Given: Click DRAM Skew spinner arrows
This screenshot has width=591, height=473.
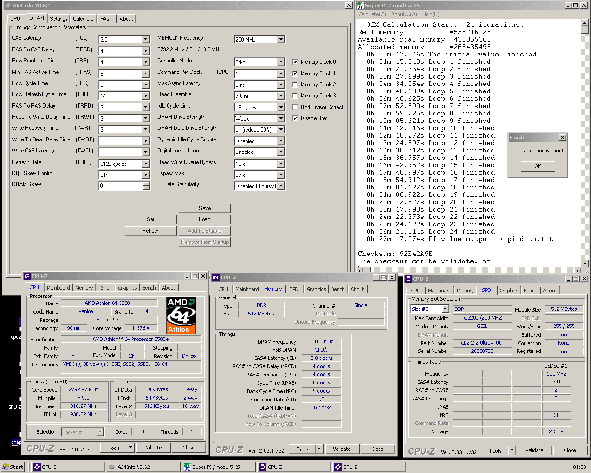Looking at the screenshot, I should tap(146, 186).
